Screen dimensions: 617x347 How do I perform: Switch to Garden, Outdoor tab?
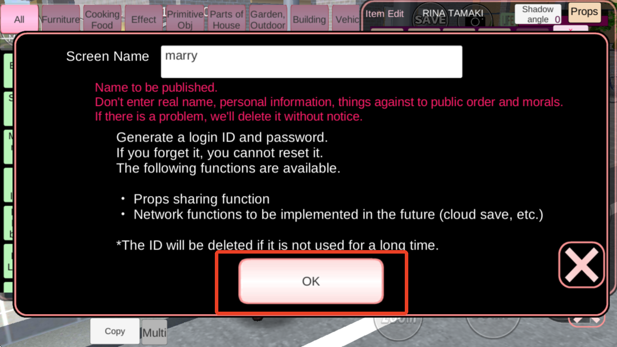268,19
